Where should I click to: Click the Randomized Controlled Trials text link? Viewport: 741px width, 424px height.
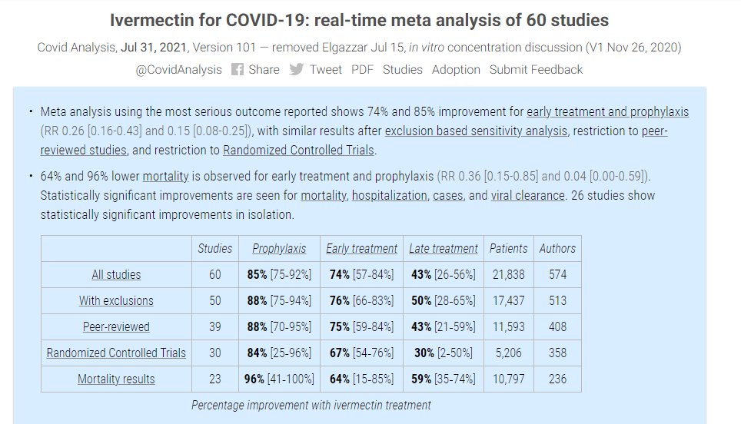(x=304, y=151)
